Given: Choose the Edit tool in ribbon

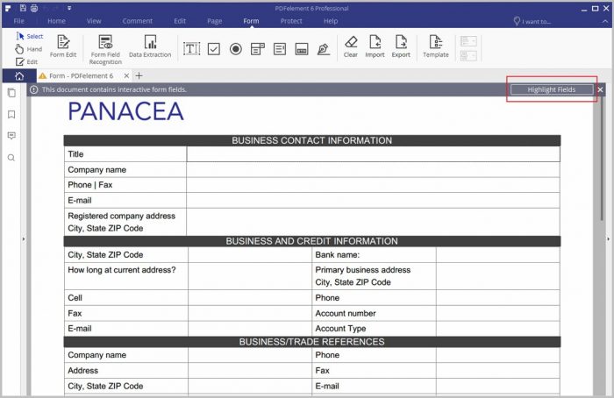Looking at the screenshot, I should (x=26, y=62).
